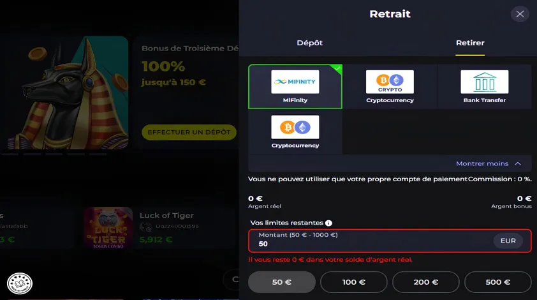Open the round badge icon at bottom left
Screen dimensions: 537x300
tap(20, 283)
